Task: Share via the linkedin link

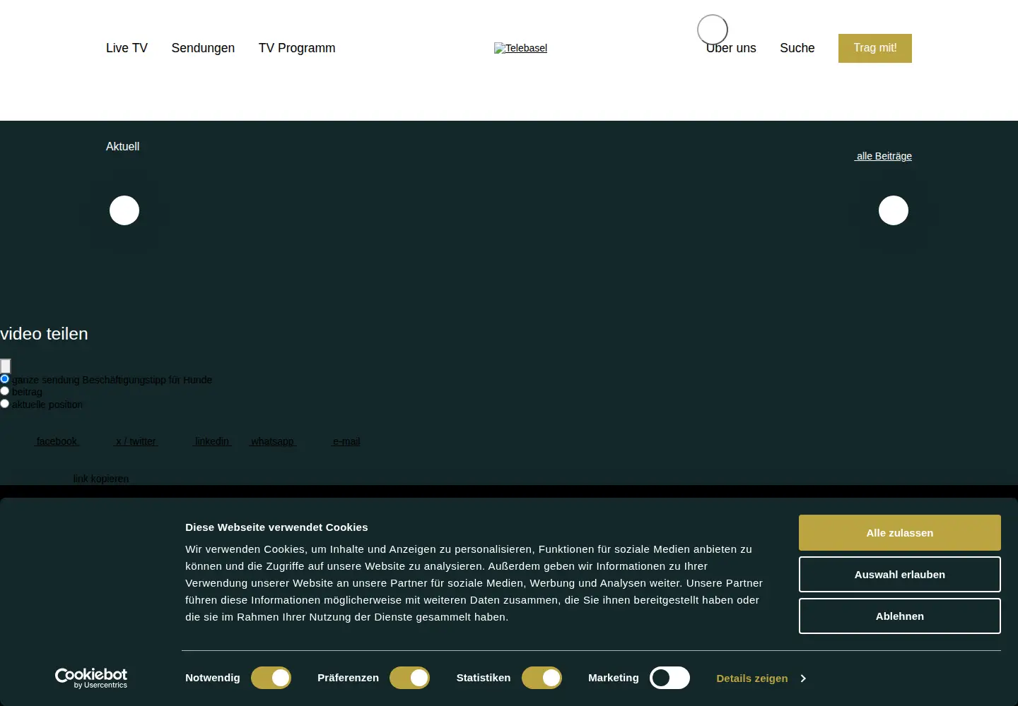Action: pos(212,441)
